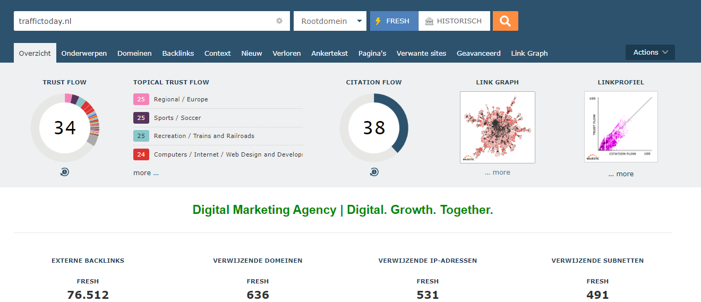Expand the Actions dropdown menu
This screenshot has height=302, width=701.
pyautogui.click(x=650, y=52)
